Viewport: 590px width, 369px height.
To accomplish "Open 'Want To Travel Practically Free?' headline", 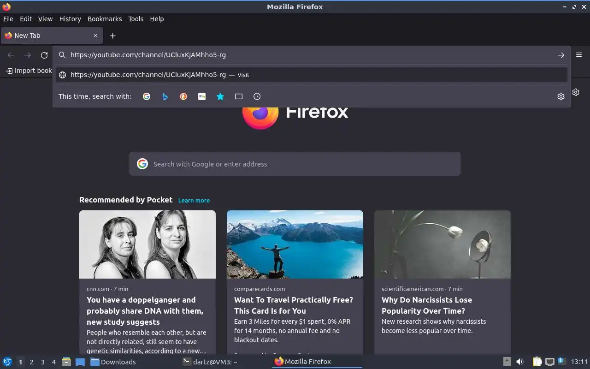I will 294,305.
